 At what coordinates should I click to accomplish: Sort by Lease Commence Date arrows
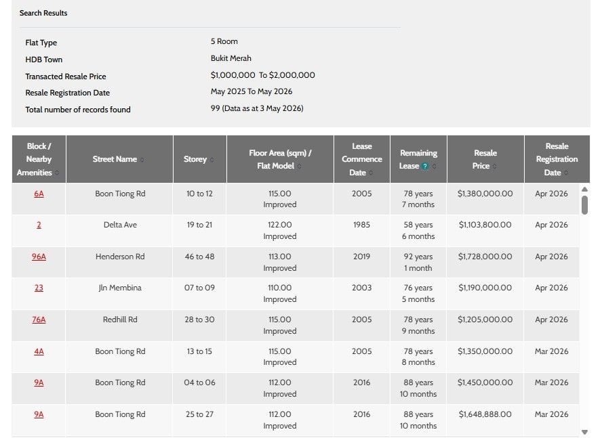(x=371, y=173)
